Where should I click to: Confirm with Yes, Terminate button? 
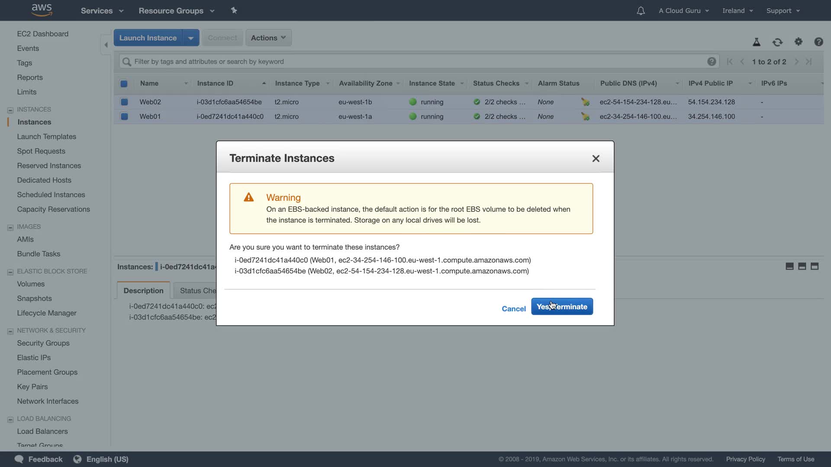coord(561,307)
